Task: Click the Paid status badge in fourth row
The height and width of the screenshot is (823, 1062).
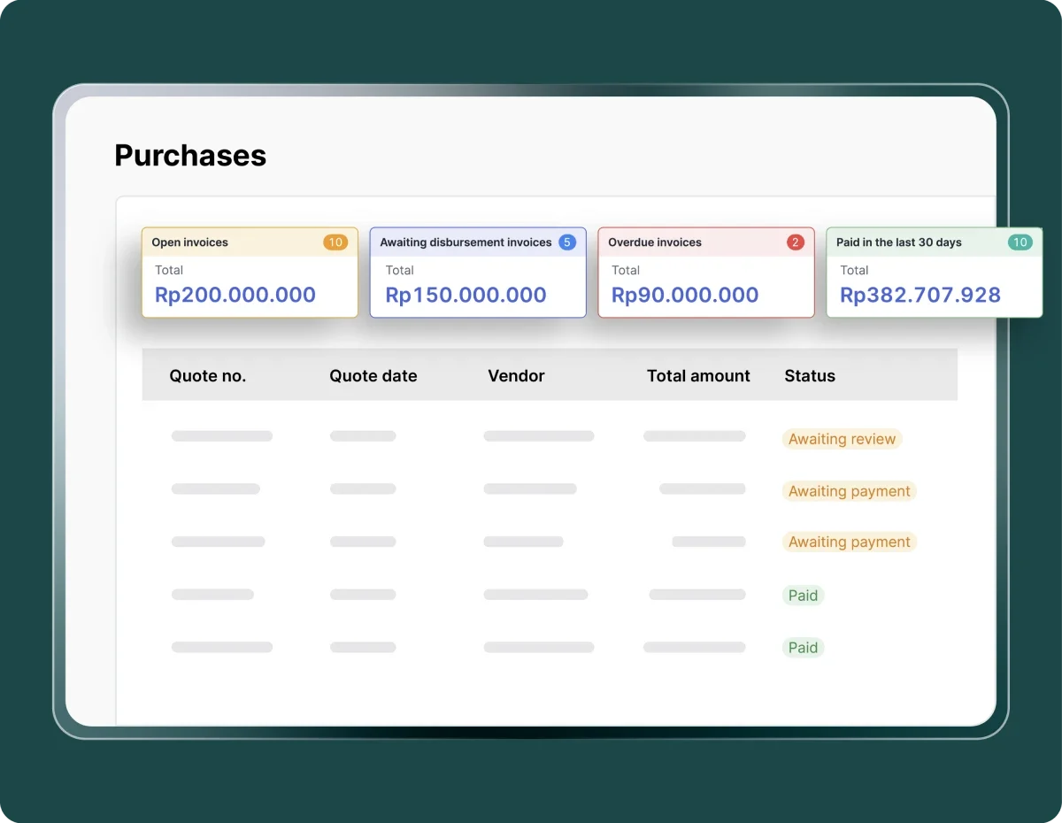Action: [803, 596]
